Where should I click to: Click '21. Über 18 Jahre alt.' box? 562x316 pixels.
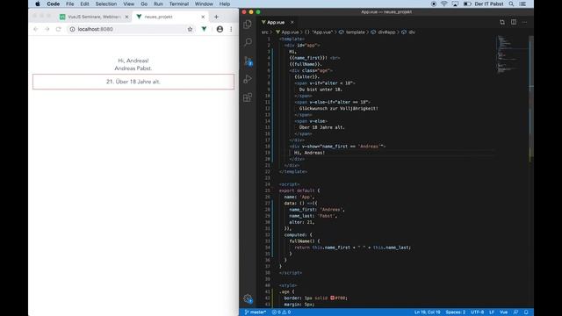pos(133,82)
